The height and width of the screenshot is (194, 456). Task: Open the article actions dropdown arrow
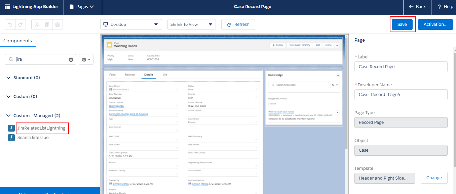[338, 112]
